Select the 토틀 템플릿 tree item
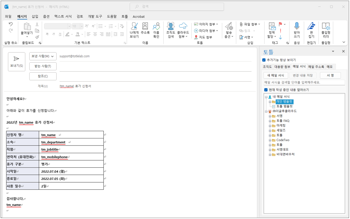The height and width of the screenshot is (219, 350). point(284,107)
